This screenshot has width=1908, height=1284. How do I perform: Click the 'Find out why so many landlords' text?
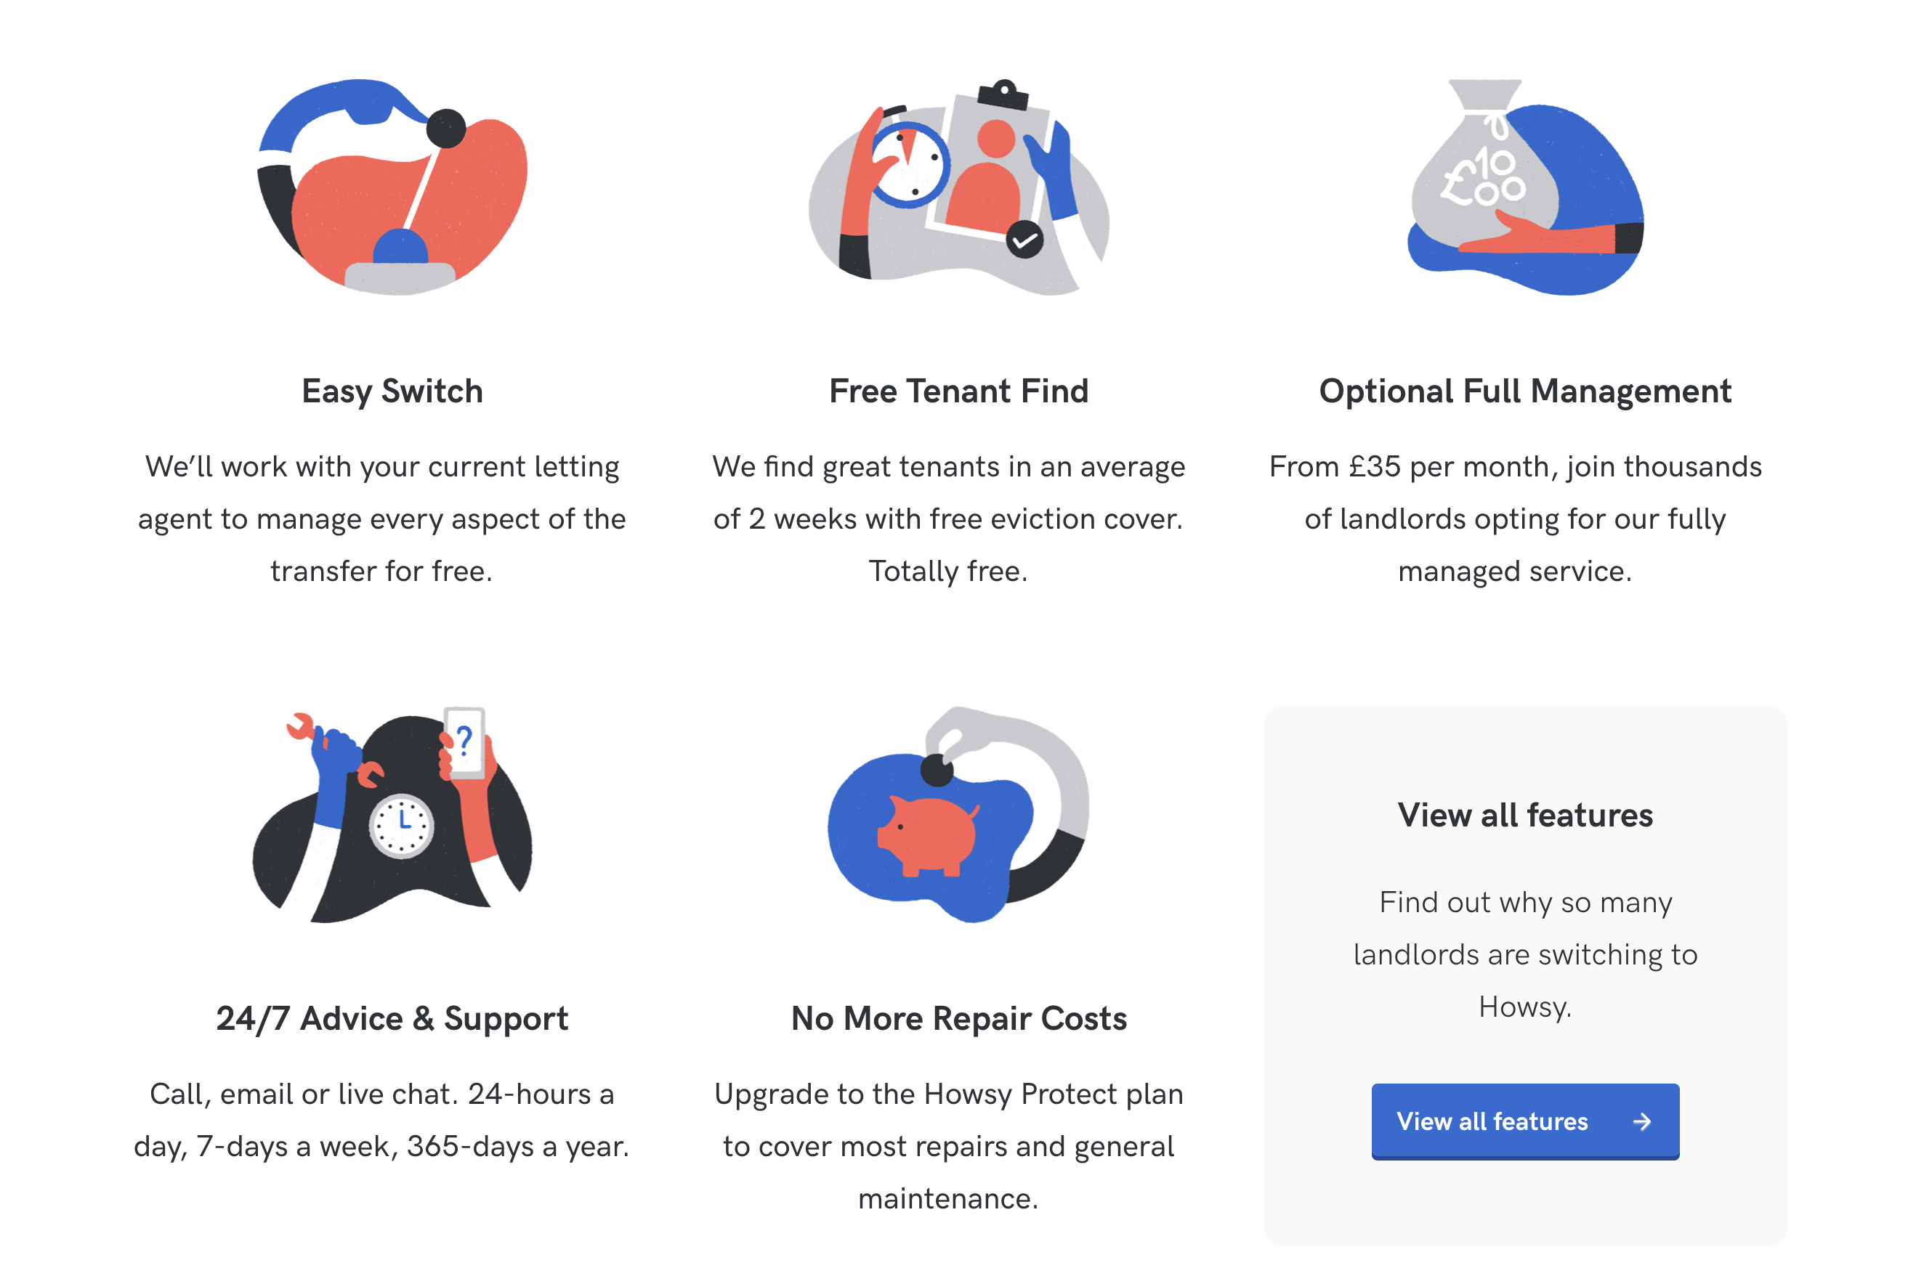click(x=1525, y=954)
